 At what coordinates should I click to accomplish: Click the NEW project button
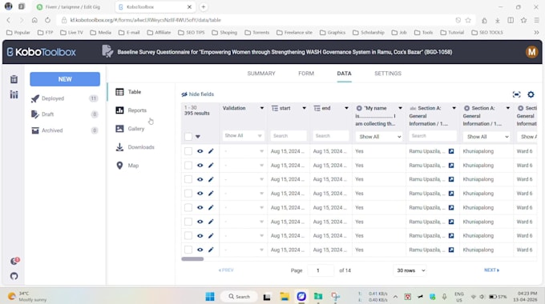65,79
